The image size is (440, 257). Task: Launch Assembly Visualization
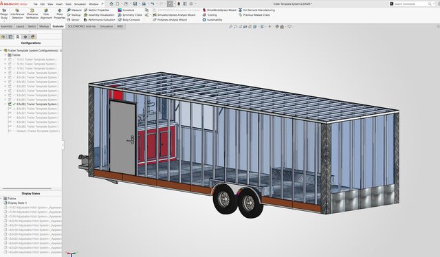point(99,15)
